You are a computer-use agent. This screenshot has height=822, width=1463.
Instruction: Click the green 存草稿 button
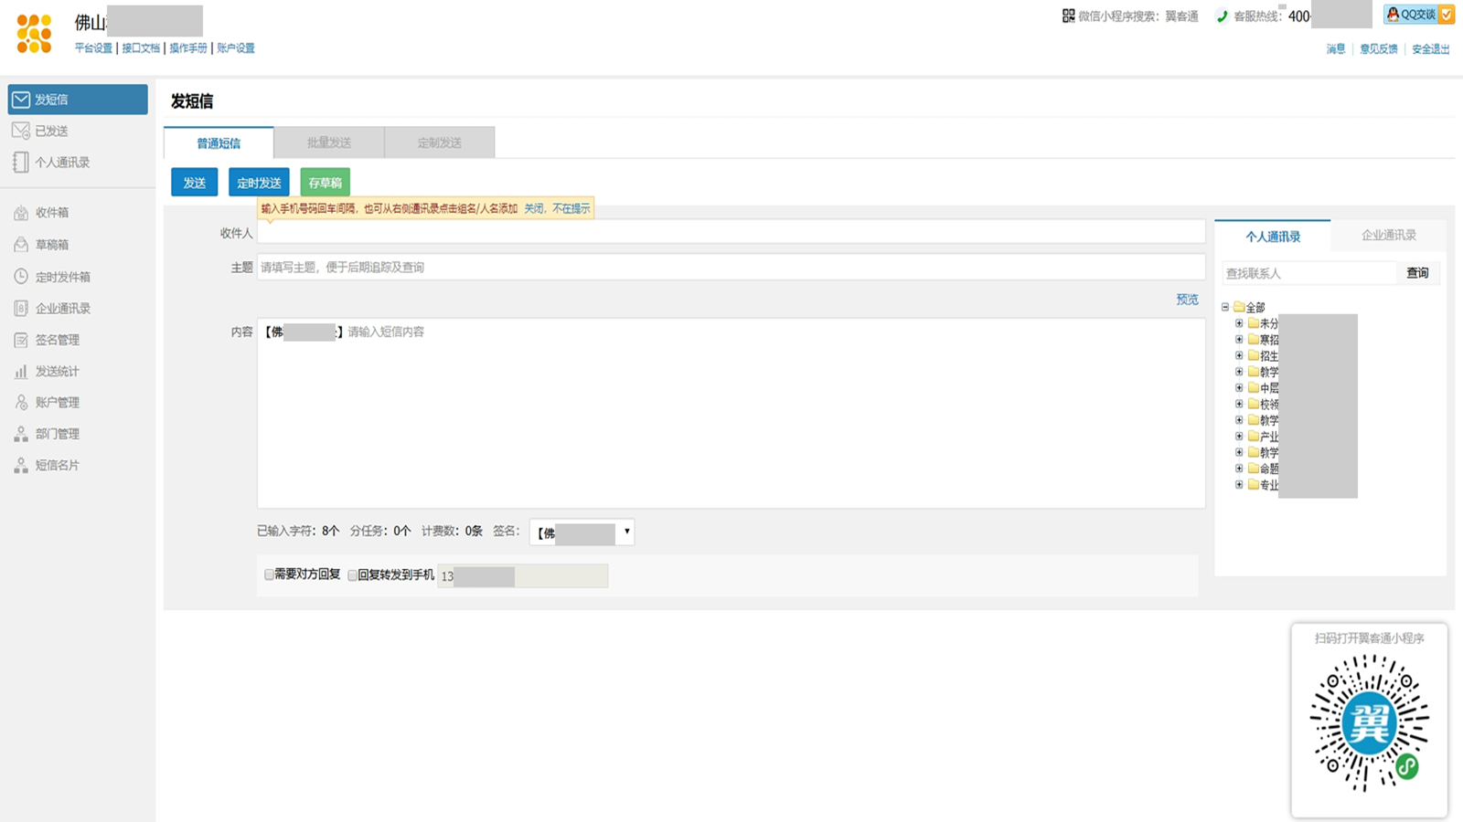(325, 183)
